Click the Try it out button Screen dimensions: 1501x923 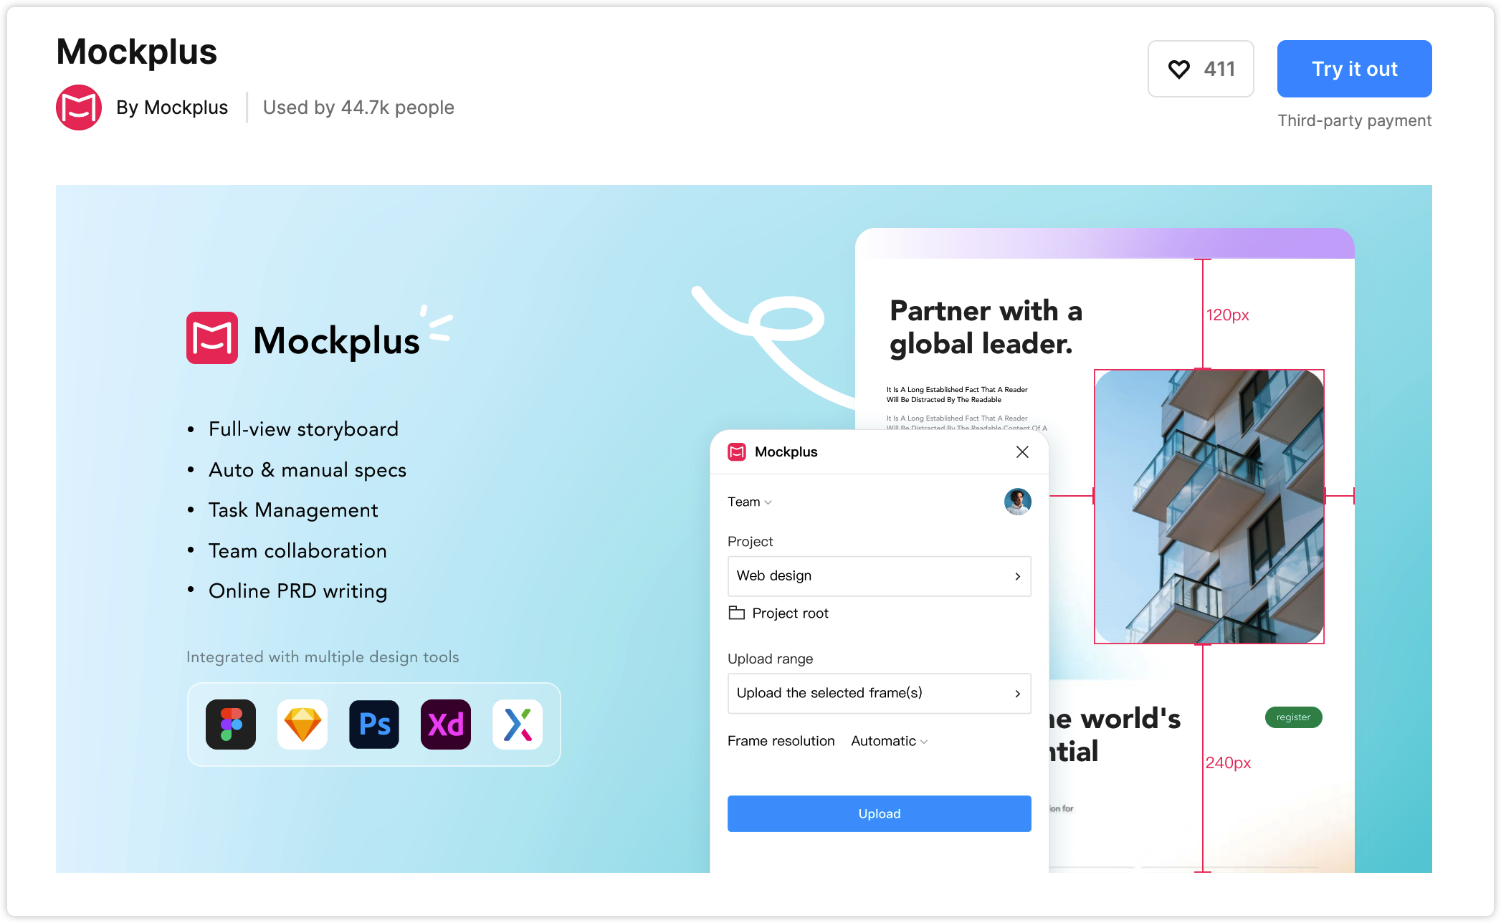click(x=1354, y=69)
